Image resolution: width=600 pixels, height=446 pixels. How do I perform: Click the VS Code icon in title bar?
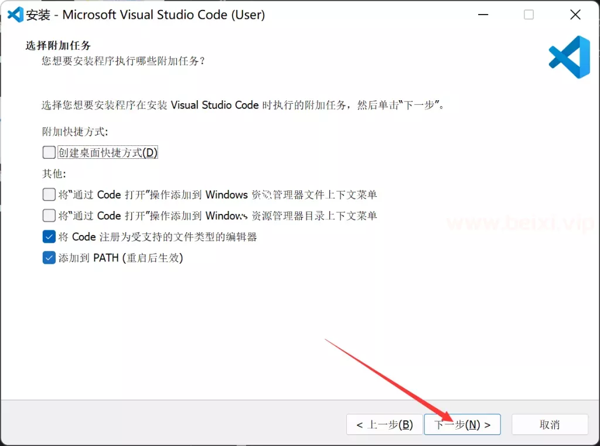16,15
